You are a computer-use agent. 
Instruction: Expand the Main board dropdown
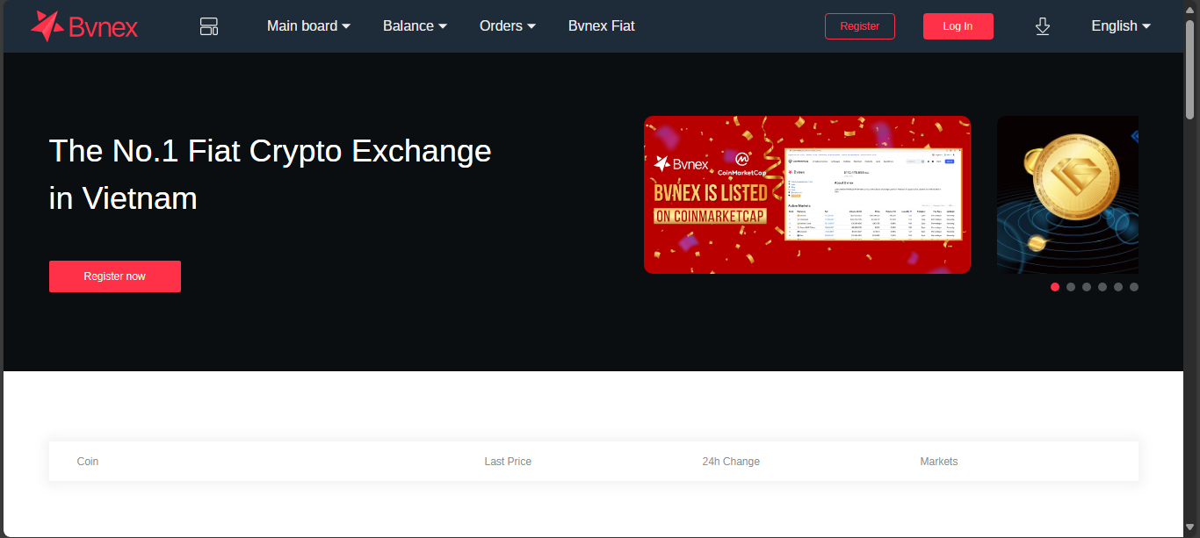coord(308,26)
